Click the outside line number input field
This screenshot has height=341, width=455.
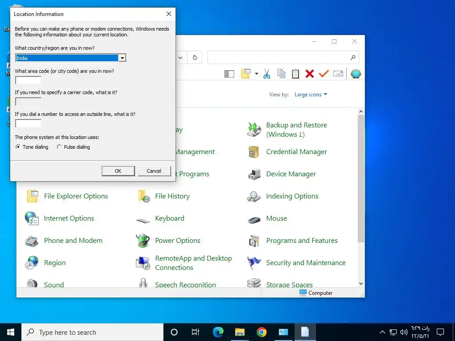point(28,123)
